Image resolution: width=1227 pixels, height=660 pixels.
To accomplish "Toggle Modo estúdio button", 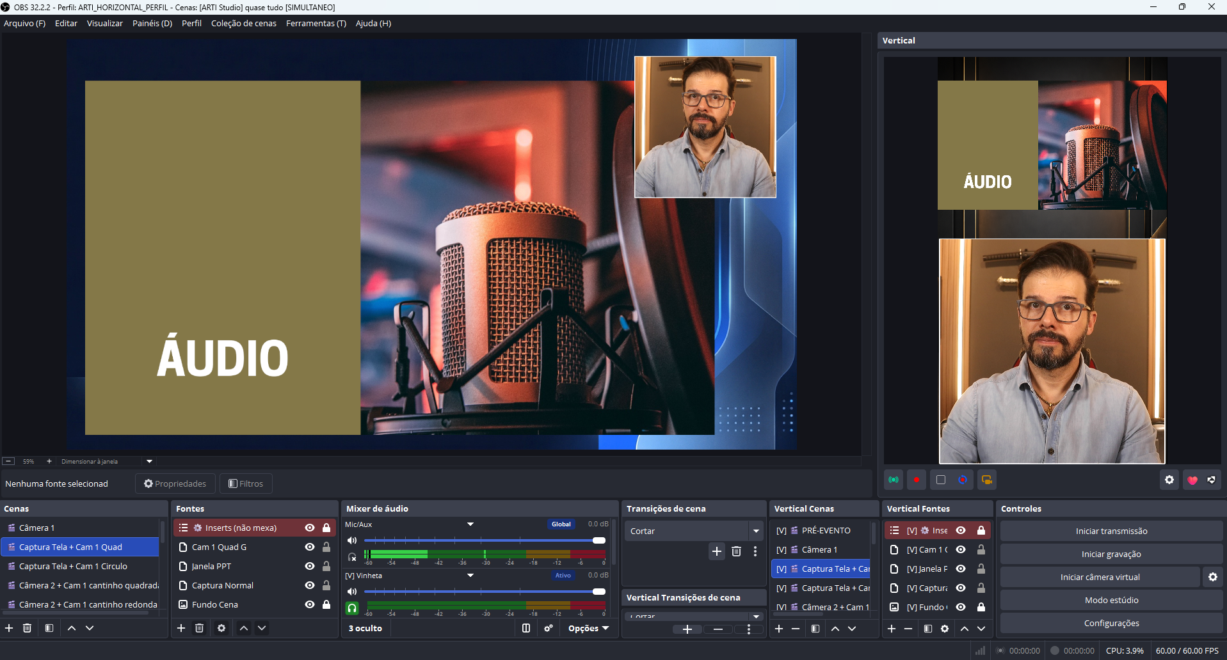I will coord(1111,600).
